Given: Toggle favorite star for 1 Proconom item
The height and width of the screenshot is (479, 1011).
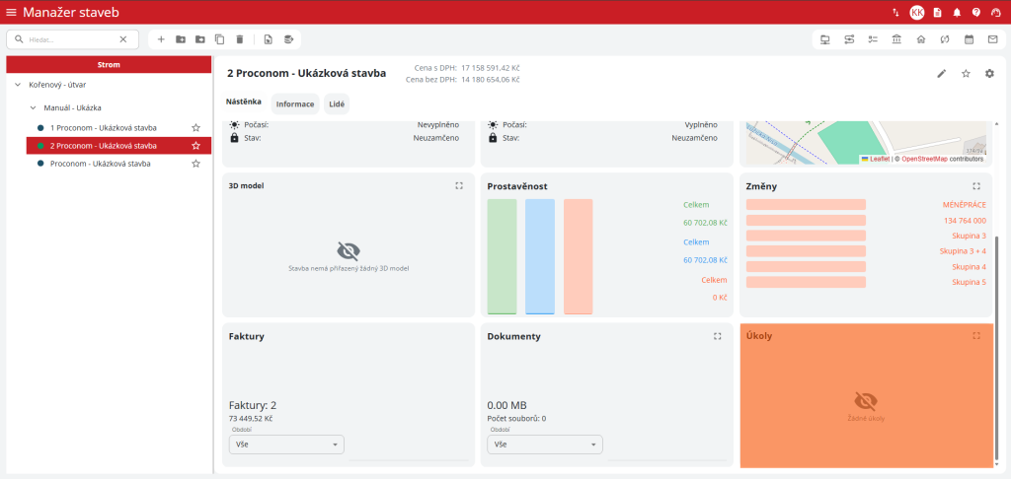Looking at the screenshot, I should [195, 128].
